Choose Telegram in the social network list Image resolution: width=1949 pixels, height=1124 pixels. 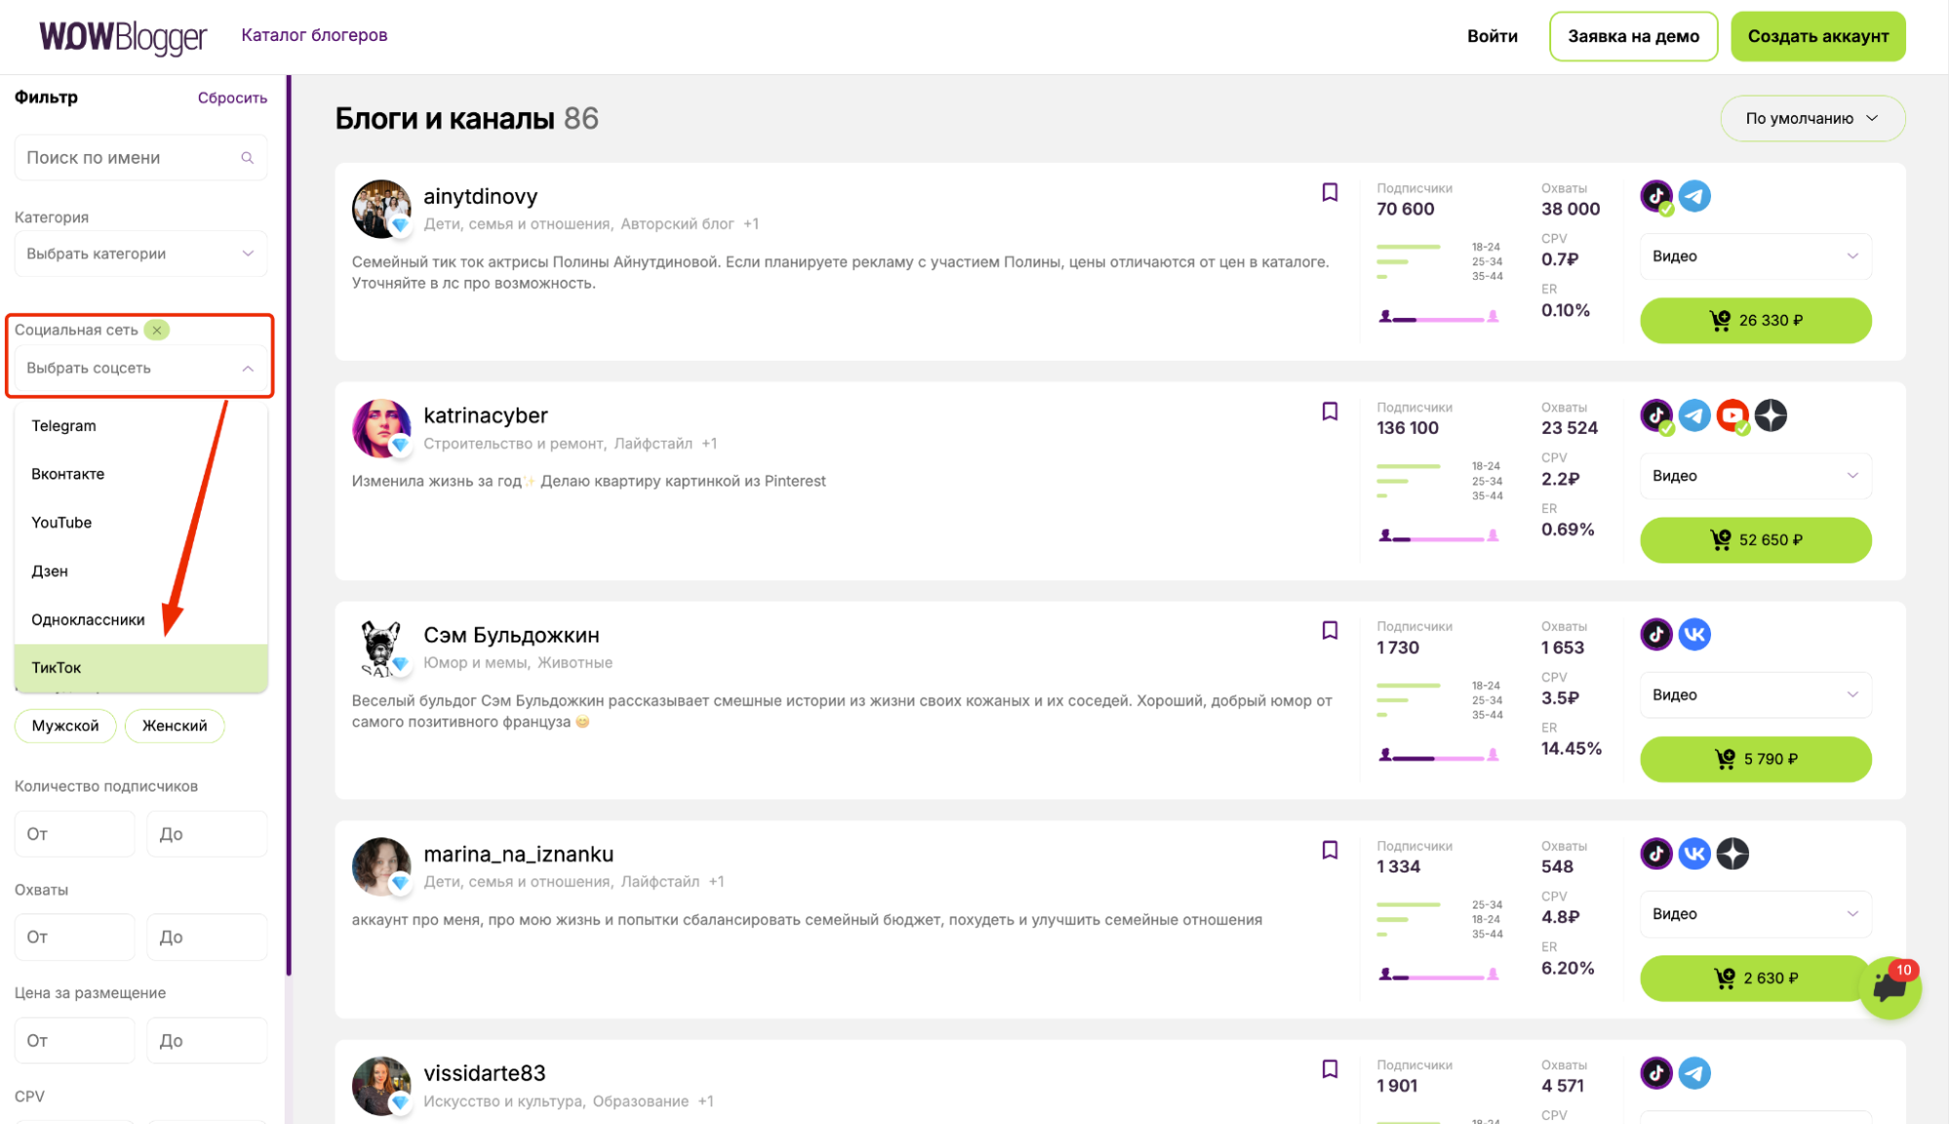(63, 426)
